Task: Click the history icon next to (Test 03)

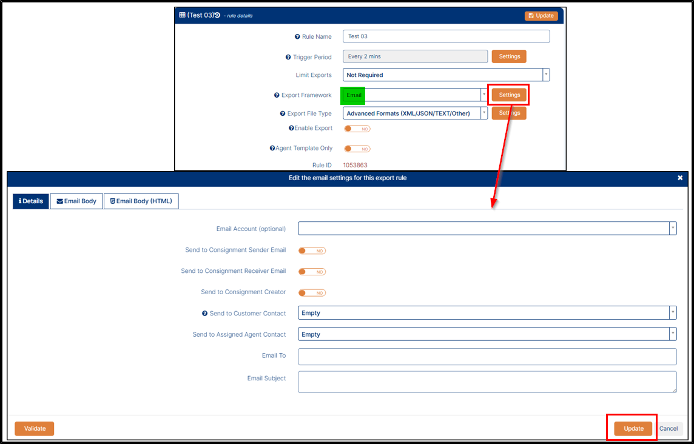Action: coord(217,15)
